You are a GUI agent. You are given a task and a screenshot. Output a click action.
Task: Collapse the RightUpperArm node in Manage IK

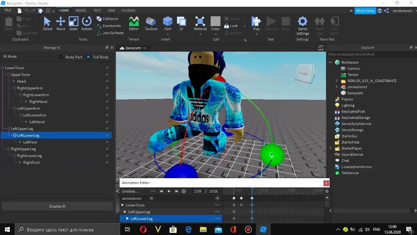[x=15, y=88]
